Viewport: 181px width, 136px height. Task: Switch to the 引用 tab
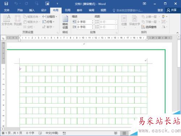(x=68, y=10)
